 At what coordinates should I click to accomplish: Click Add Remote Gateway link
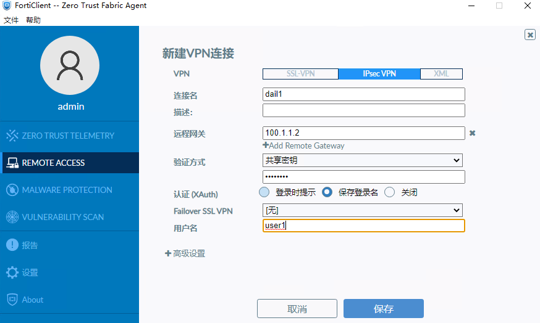pyautogui.click(x=303, y=146)
